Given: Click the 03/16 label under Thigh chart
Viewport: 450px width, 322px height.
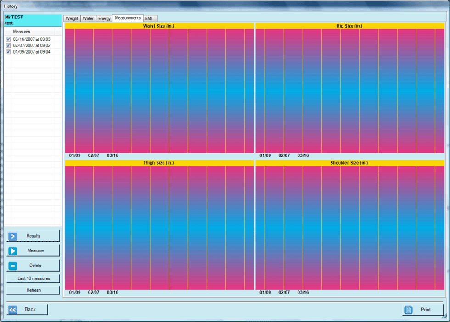Looking at the screenshot, I should (x=112, y=293).
